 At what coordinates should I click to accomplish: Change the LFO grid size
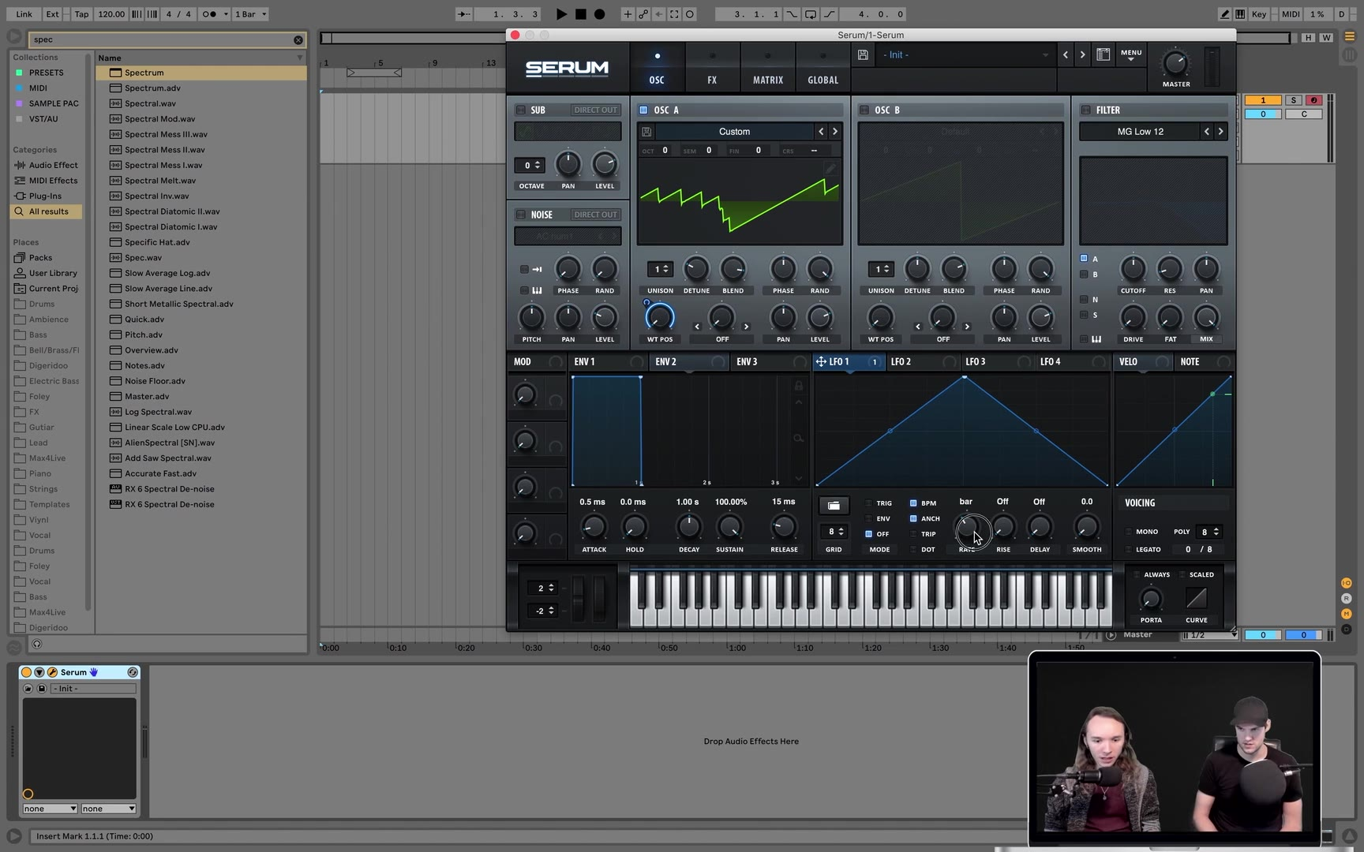[834, 532]
